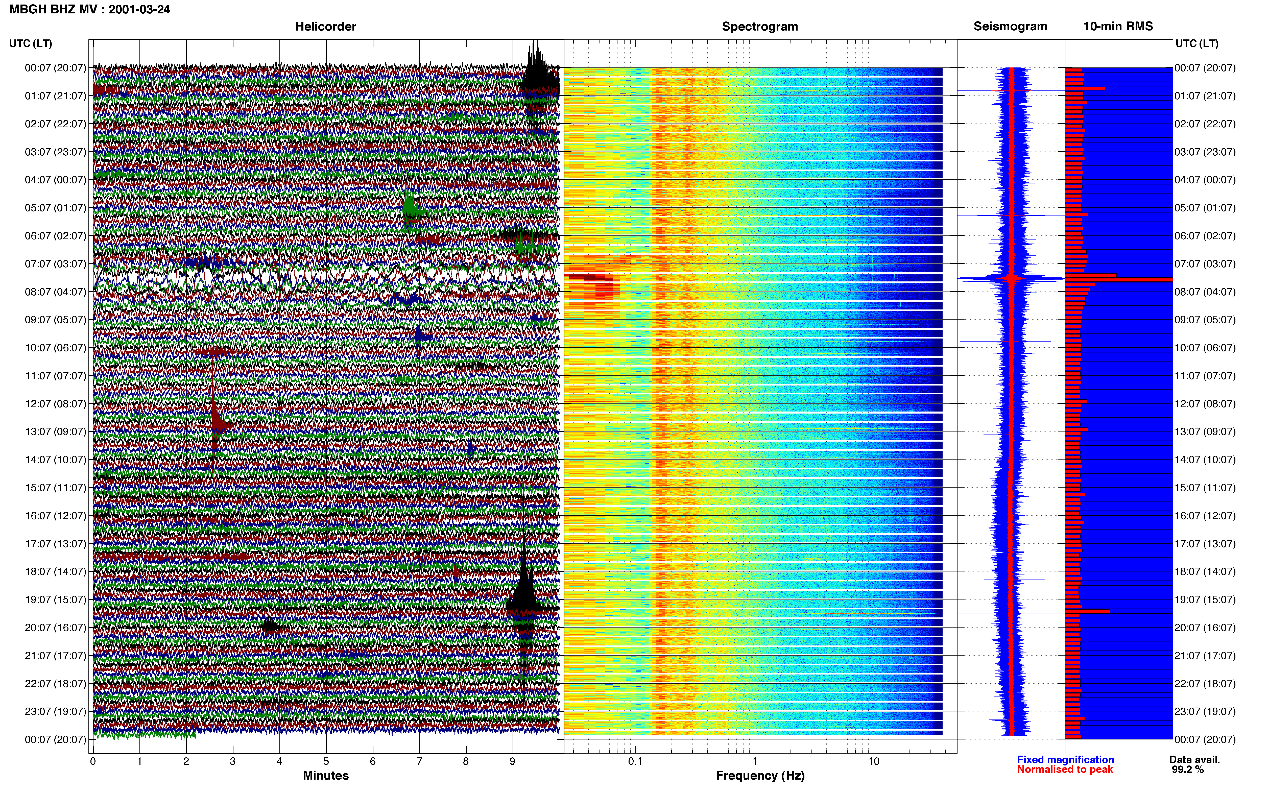
Task: Click the UTC (LT) label above the right time axis
Action: pyautogui.click(x=1197, y=43)
